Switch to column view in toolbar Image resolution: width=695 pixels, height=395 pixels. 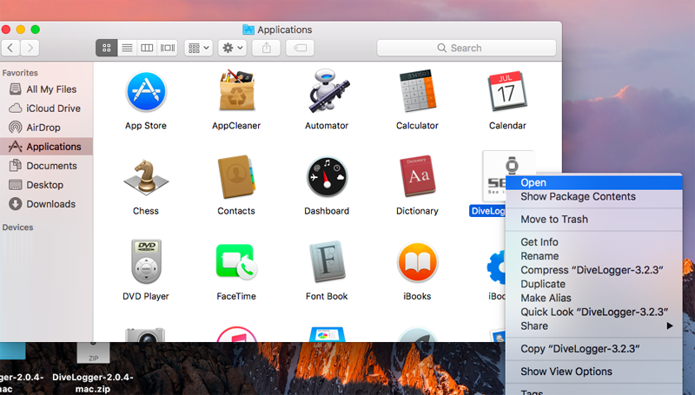tap(147, 48)
